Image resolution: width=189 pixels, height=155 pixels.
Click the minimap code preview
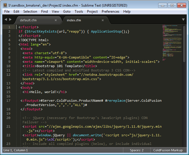[172, 43]
